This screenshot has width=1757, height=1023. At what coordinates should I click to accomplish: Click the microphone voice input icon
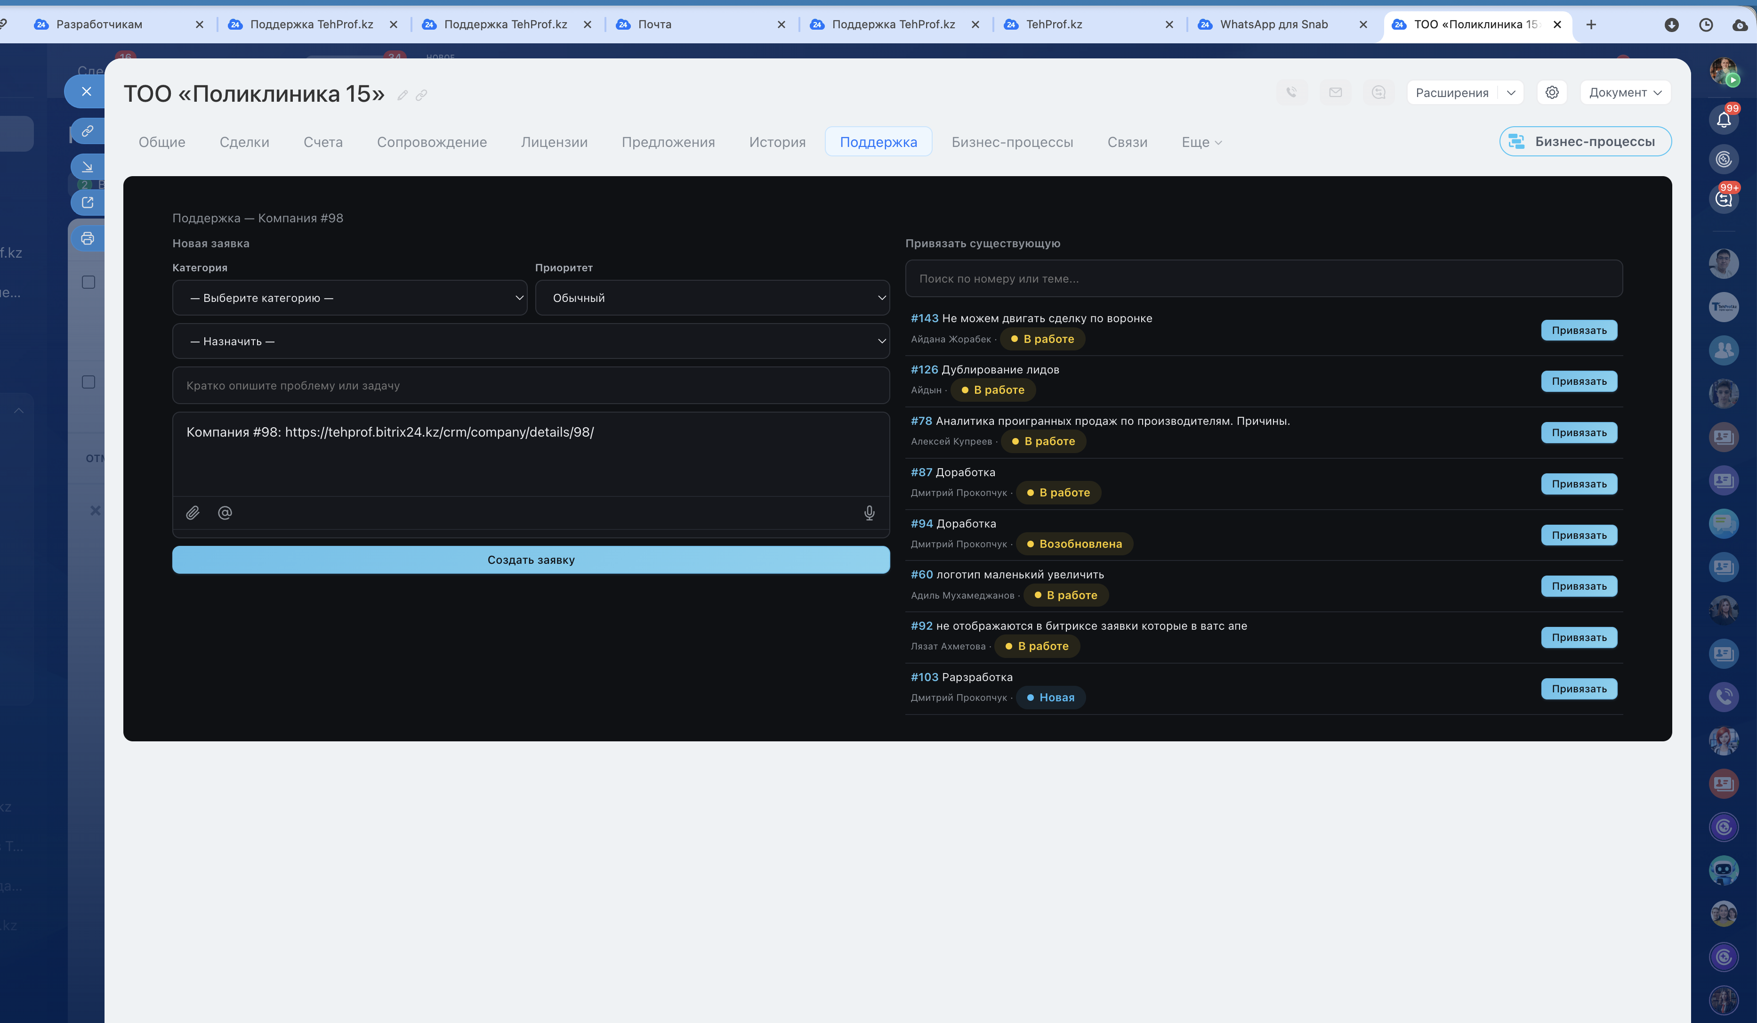coord(869,512)
